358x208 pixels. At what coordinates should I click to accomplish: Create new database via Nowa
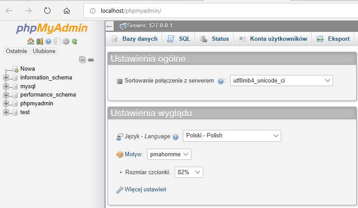click(x=28, y=69)
